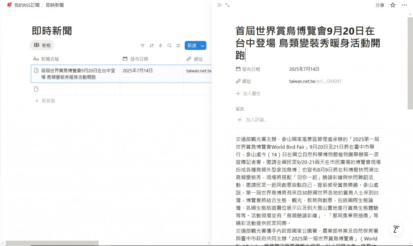The width and height of the screenshot is (413, 246).
Task: Go to 我的RSS訂閱 breadcrumb
Action: pos(27,5)
